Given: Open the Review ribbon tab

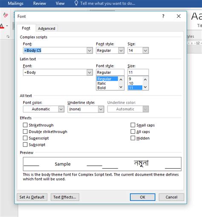Looking at the screenshot, I should click(x=40, y=3).
